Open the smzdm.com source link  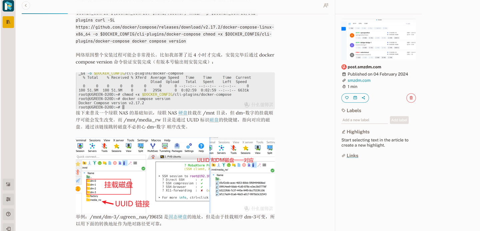[359, 80]
